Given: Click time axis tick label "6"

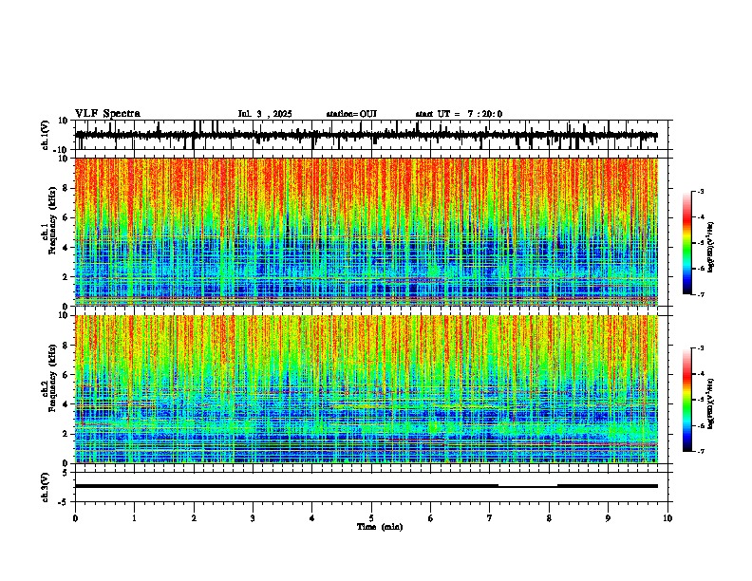Looking at the screenshot, I should [431, 518].
